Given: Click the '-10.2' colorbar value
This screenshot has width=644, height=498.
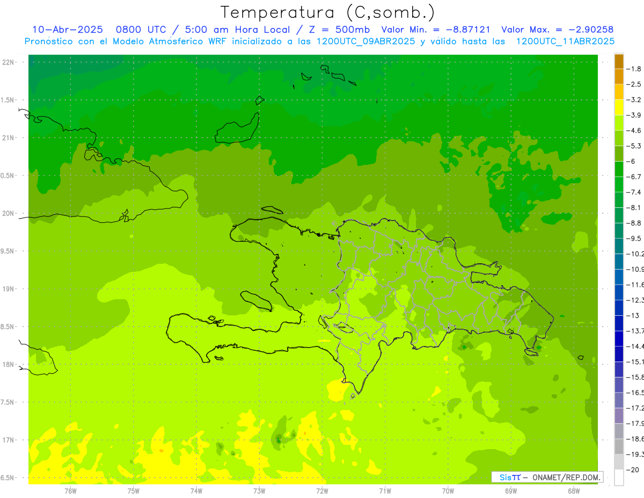Looking at the screenshot, I should point(635,254).
